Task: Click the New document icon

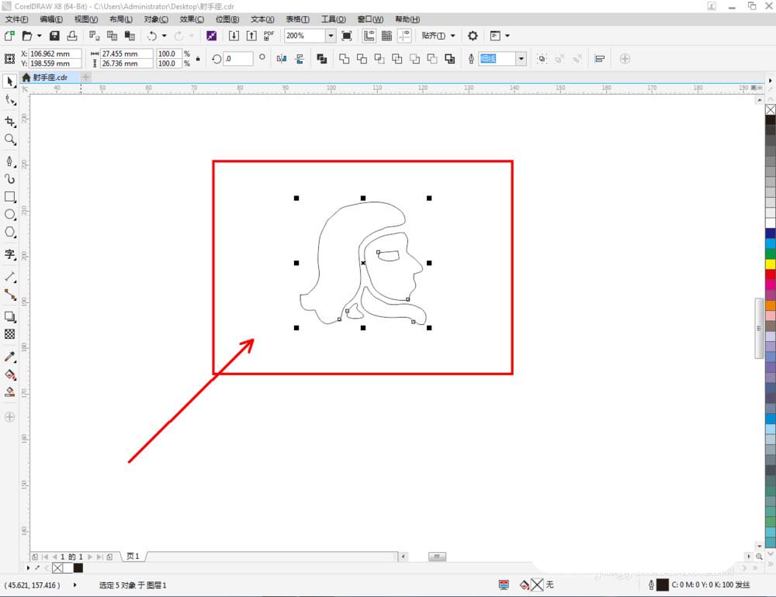Action: point(9,36)
